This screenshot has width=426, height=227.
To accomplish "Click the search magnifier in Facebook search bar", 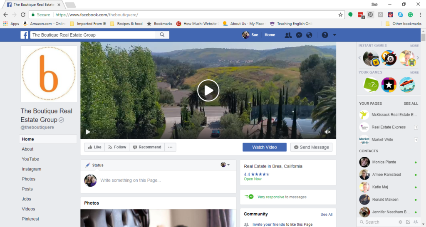I will (x=162, y=35).
